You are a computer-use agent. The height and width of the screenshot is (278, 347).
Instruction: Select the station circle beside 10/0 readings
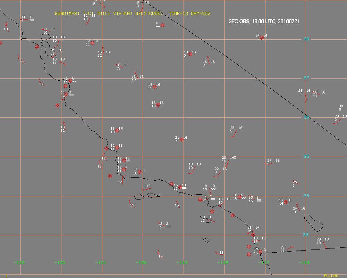190,54
